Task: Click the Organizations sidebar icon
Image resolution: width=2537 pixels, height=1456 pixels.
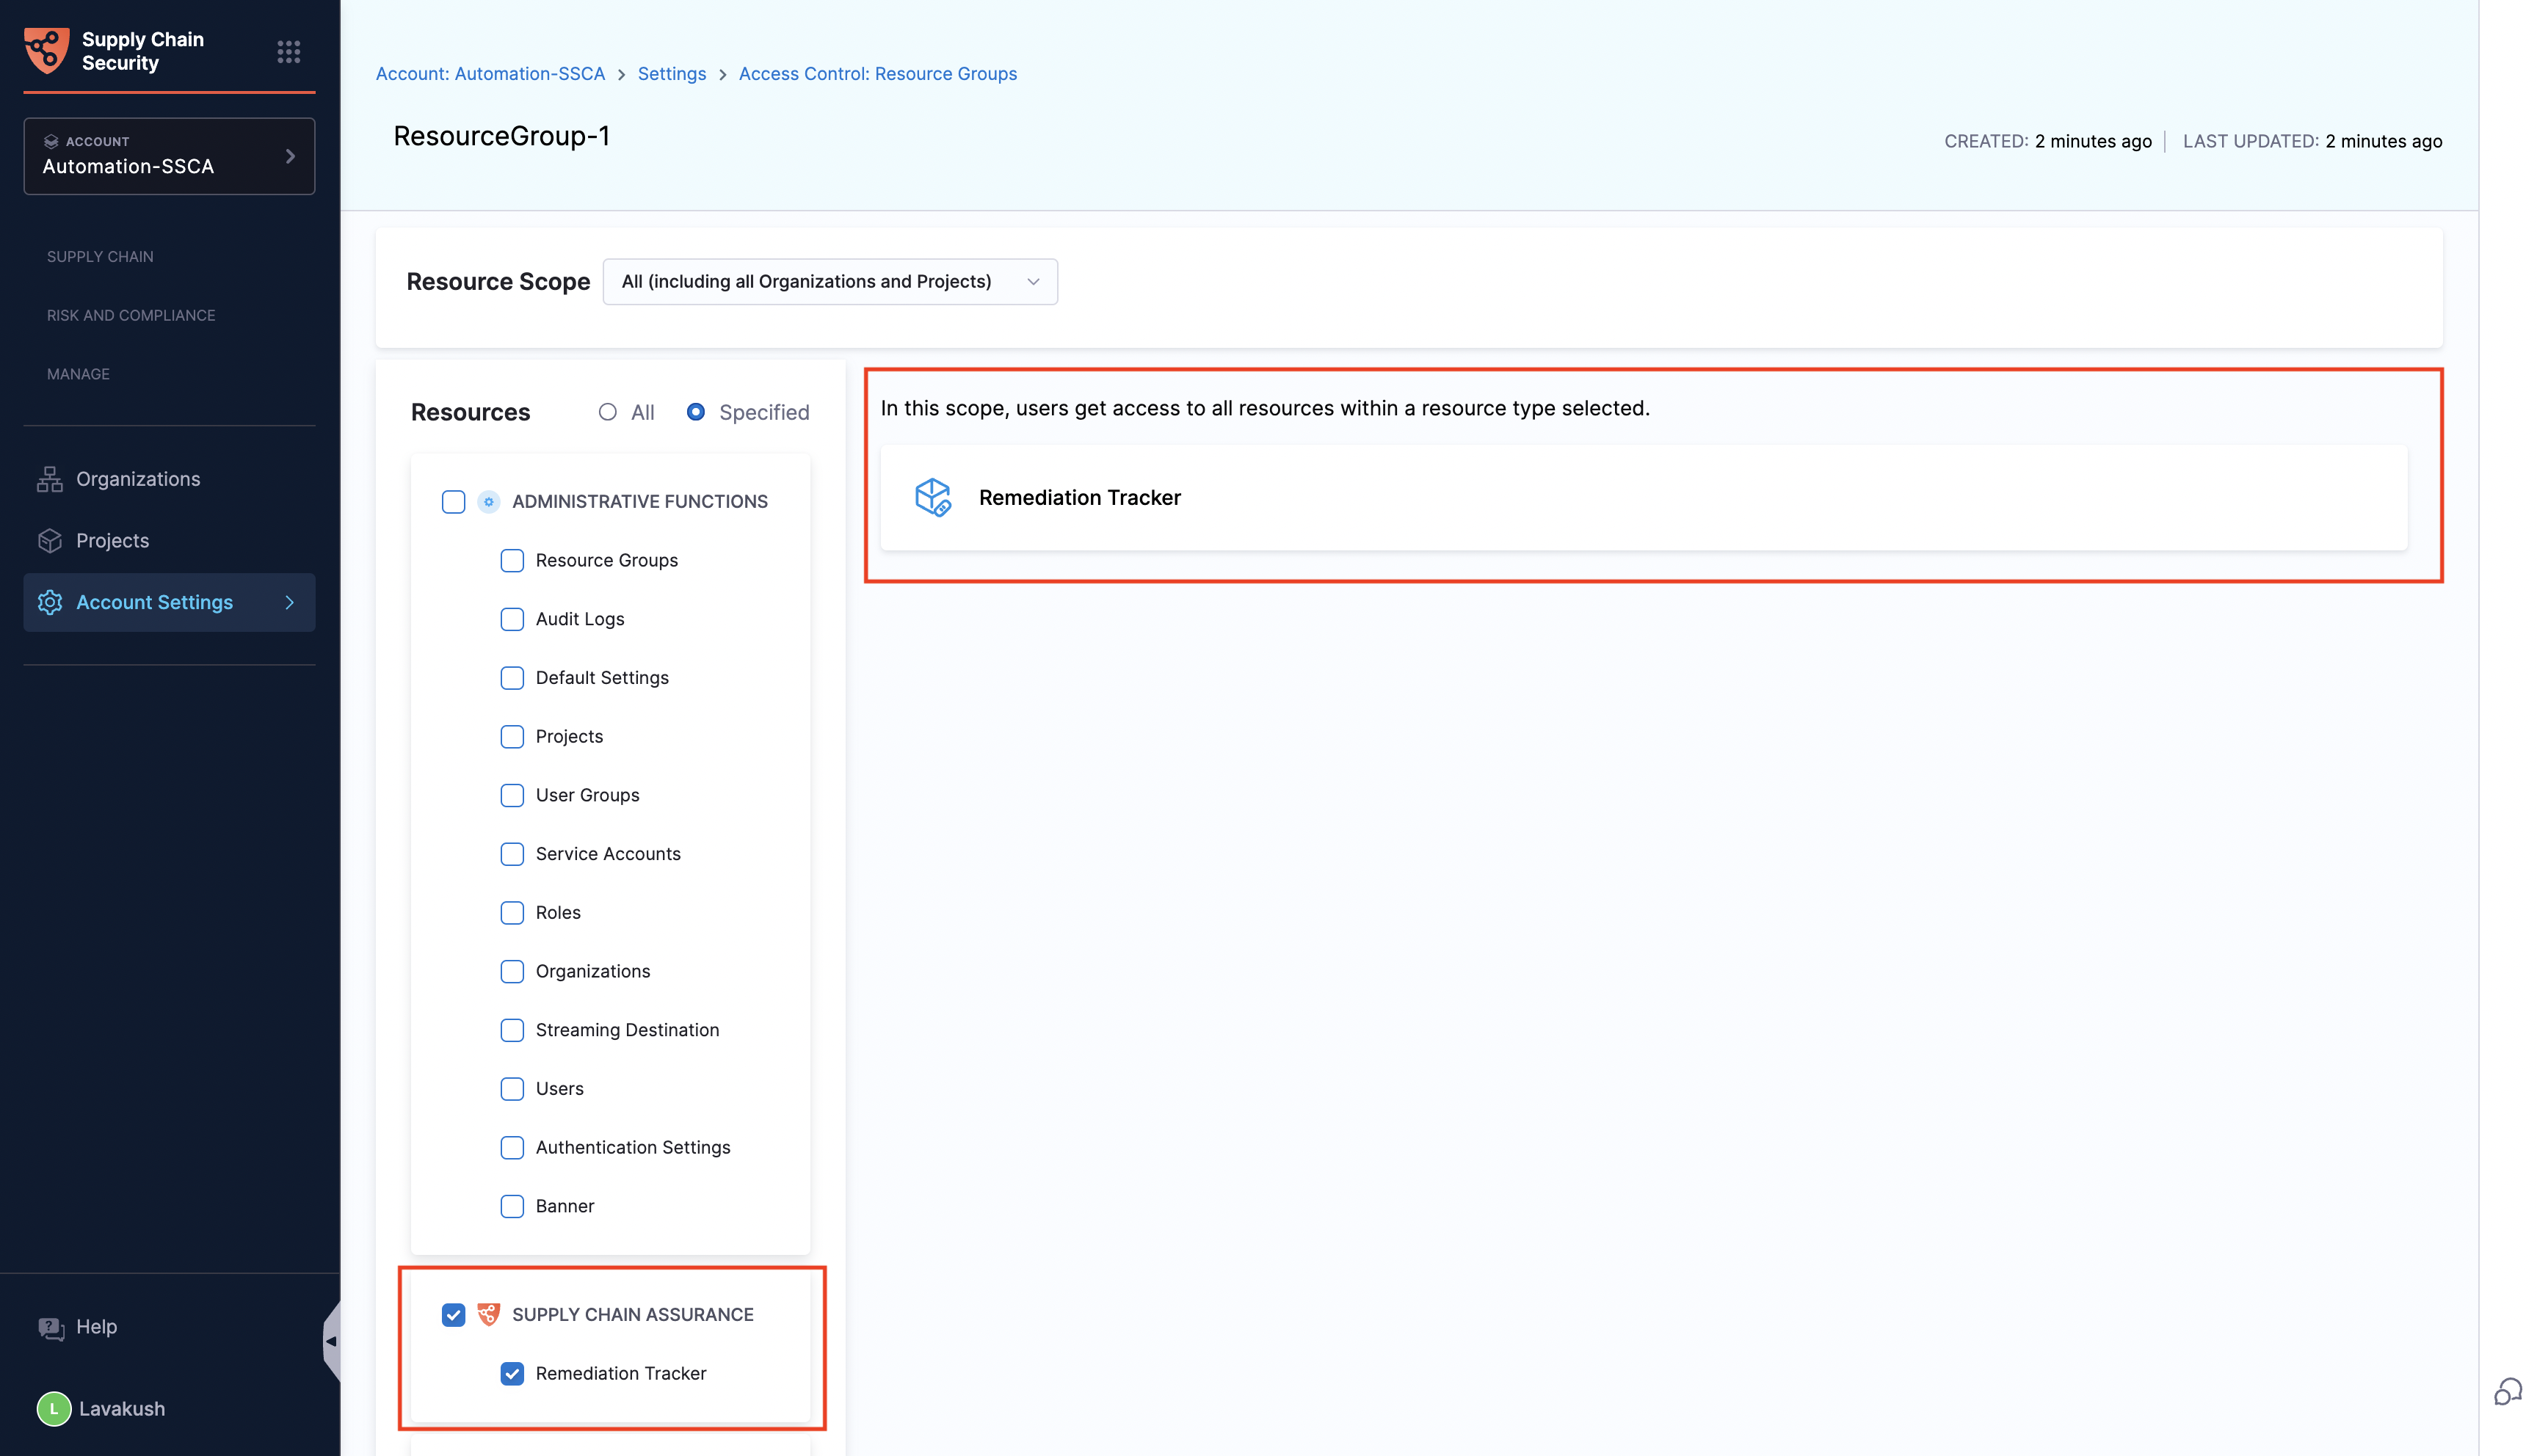Action: 50,479
